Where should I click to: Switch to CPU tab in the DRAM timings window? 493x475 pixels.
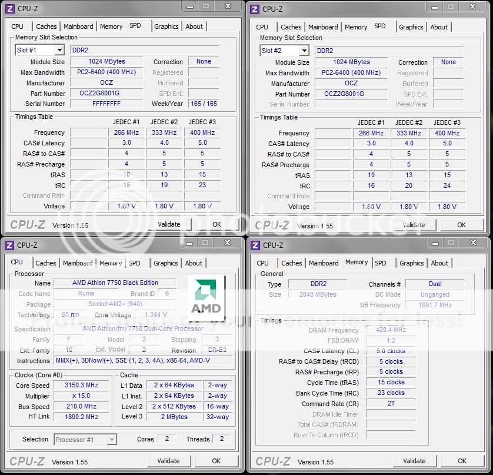point(263,263)
